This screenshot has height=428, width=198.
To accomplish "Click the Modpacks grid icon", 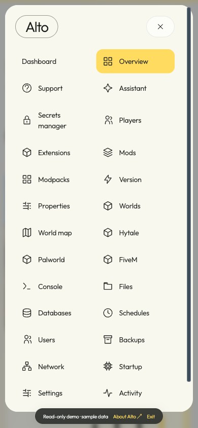I will point(27,180).
